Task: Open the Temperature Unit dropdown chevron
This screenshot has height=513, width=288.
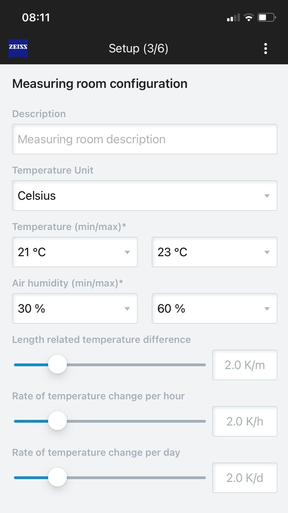Action: coord(267,195)
